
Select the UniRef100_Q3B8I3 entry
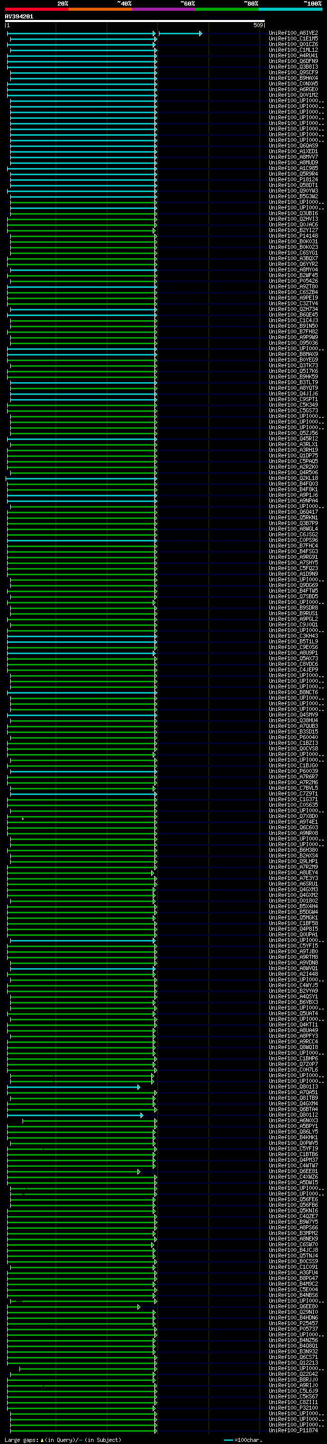point(293,67)
